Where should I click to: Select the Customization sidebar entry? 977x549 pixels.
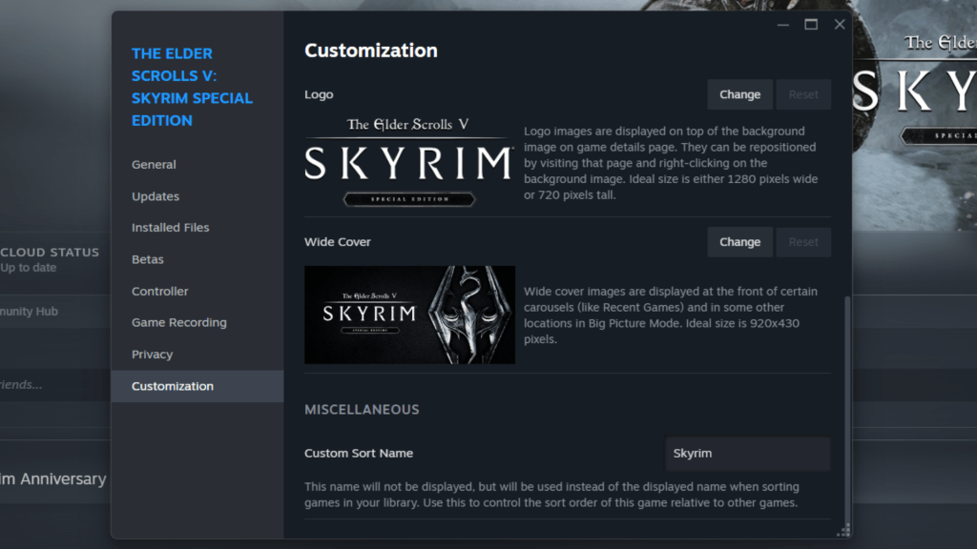tap(173, 386)
